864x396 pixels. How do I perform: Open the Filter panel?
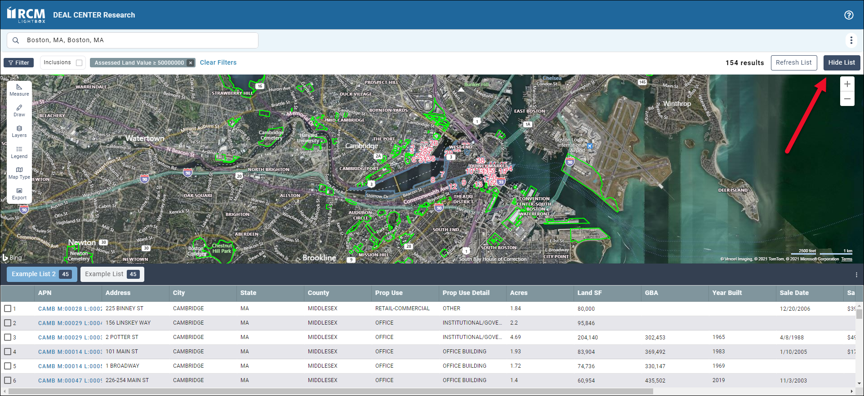pyautogui.click(x=19, y=63)
